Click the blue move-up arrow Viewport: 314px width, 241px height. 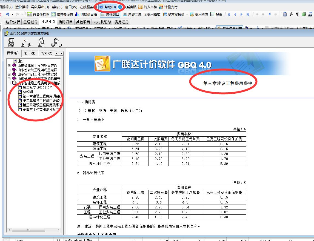[270, 15]
